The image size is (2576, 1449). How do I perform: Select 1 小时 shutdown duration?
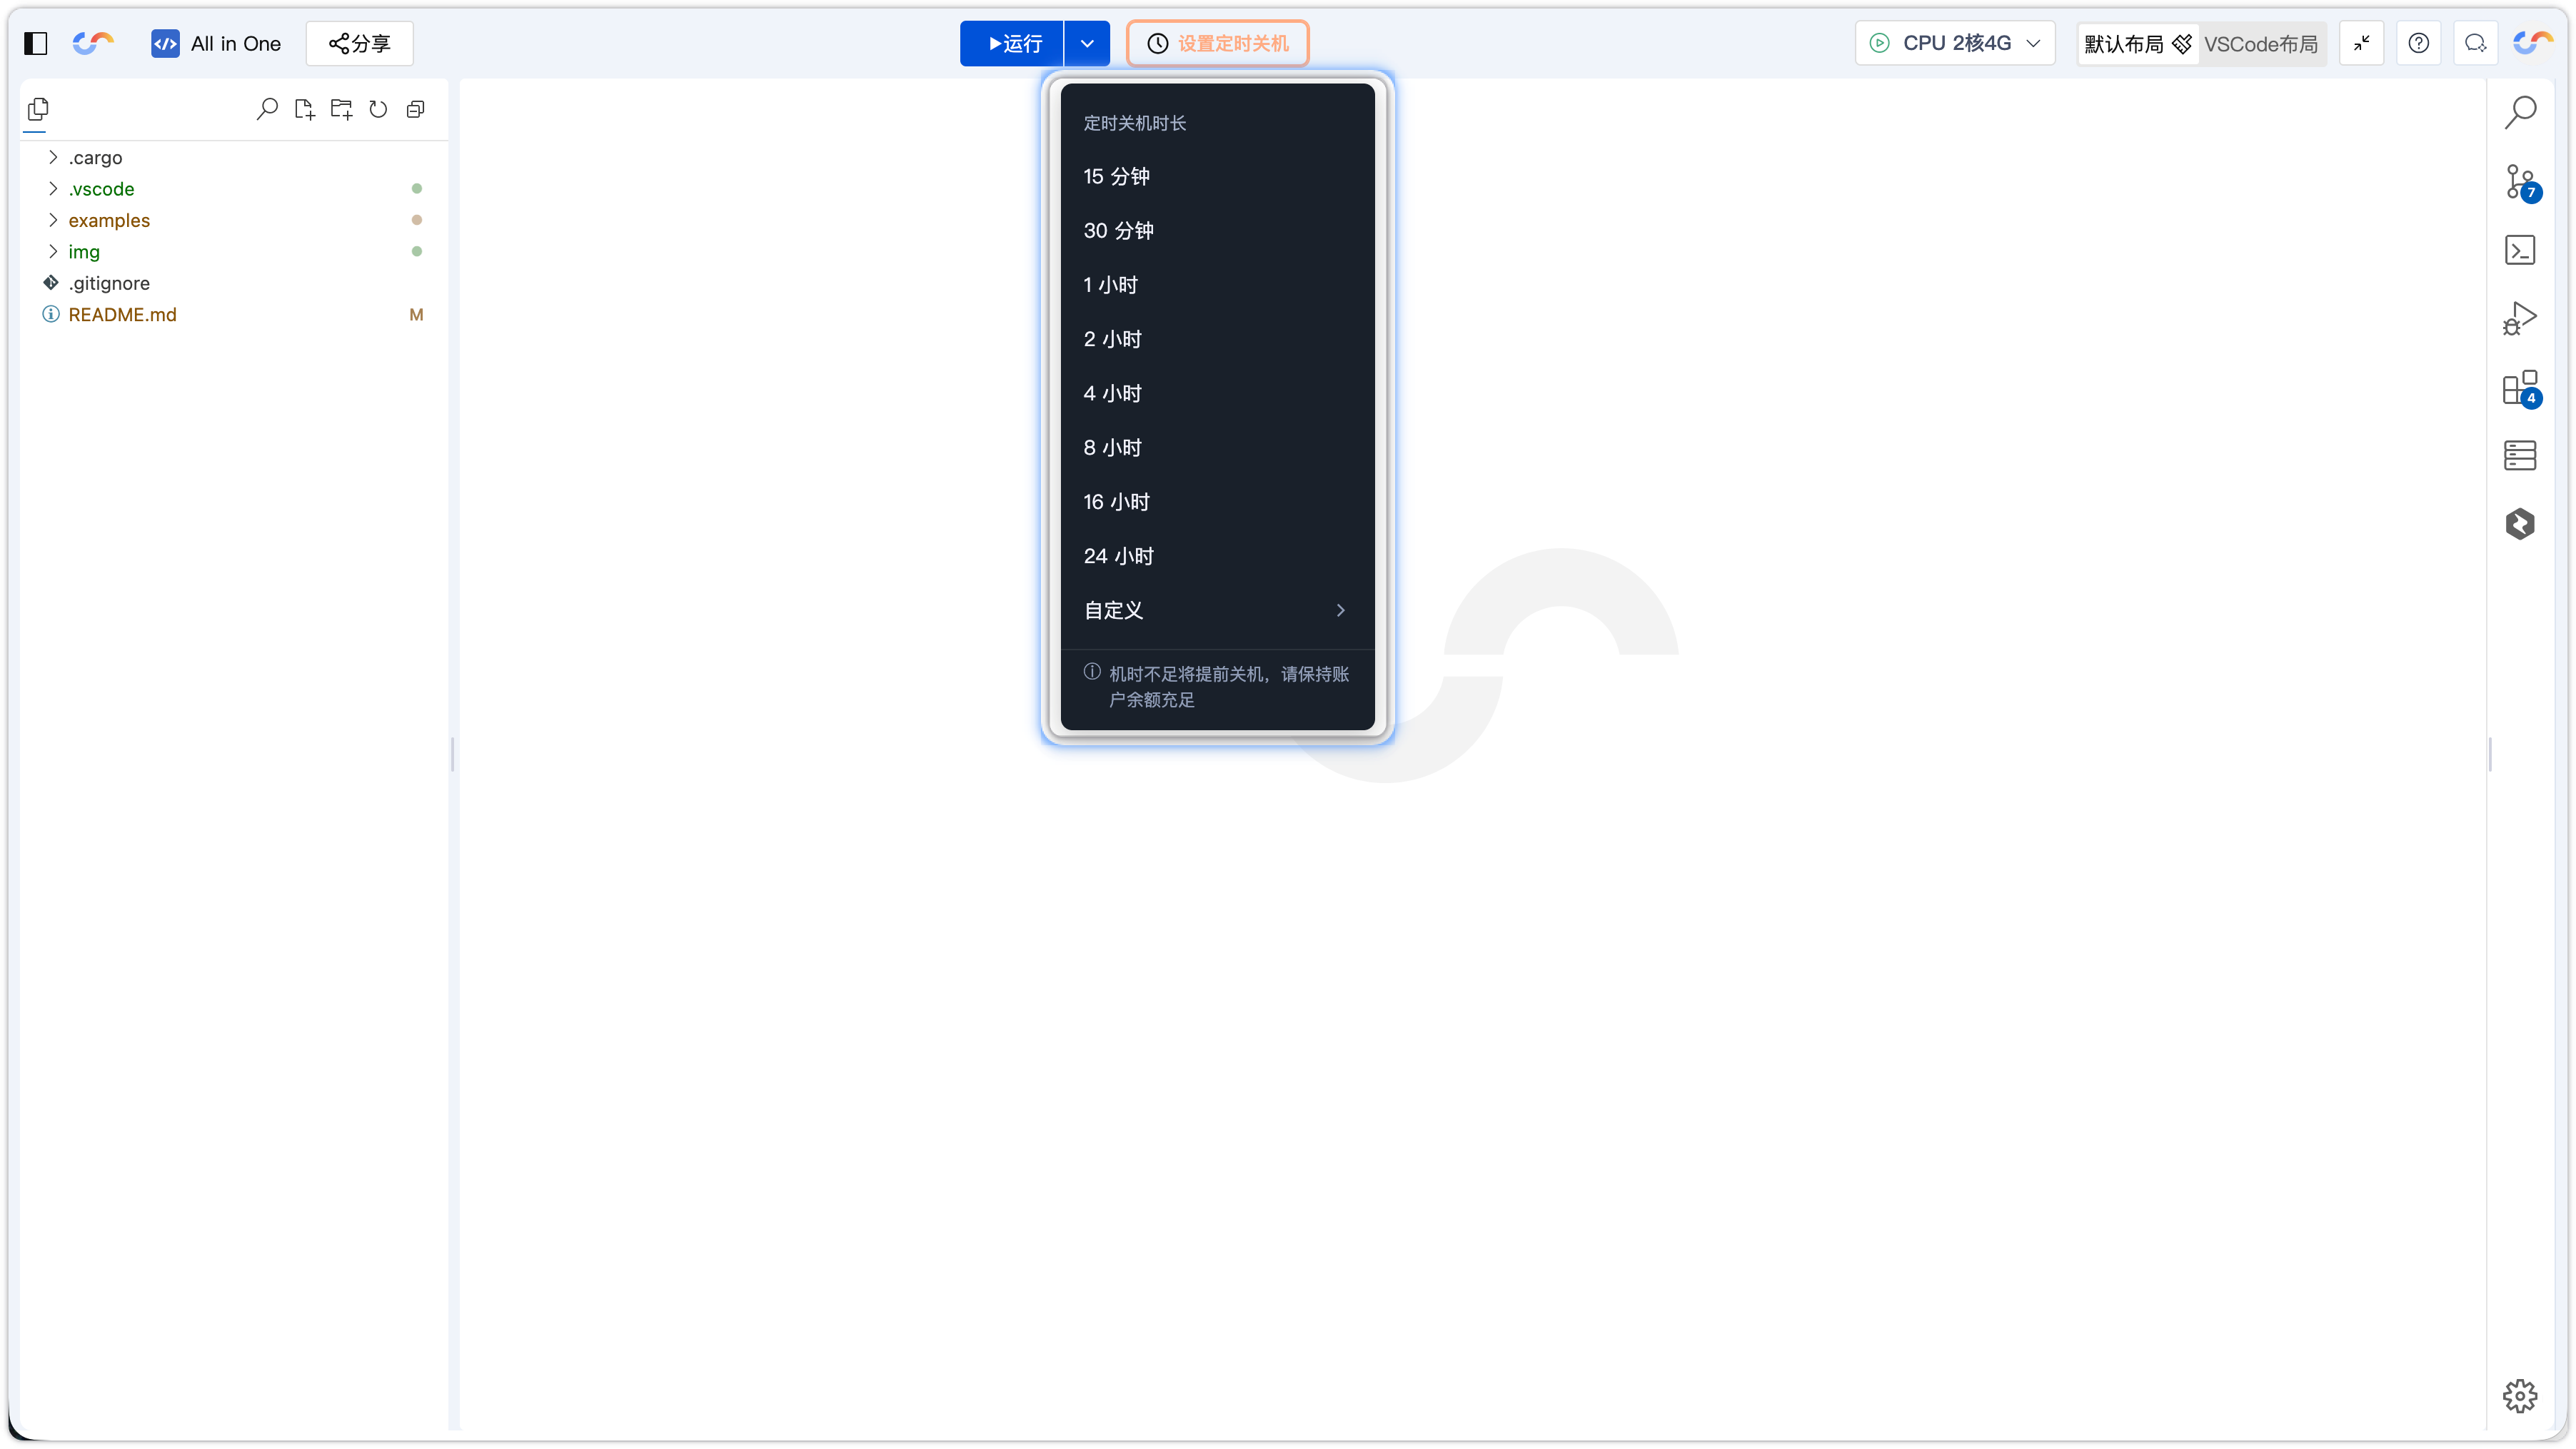coord(1217,285)
